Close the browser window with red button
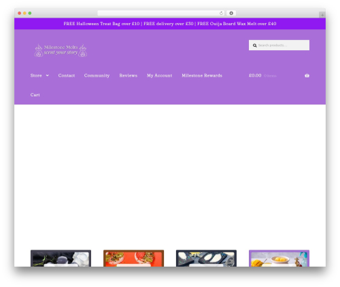Screen dimensions: 340x287 point(20,14)
